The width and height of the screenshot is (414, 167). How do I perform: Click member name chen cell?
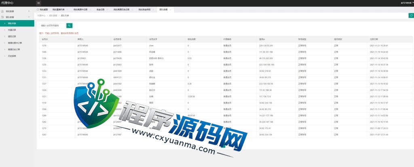click(151, 45)
